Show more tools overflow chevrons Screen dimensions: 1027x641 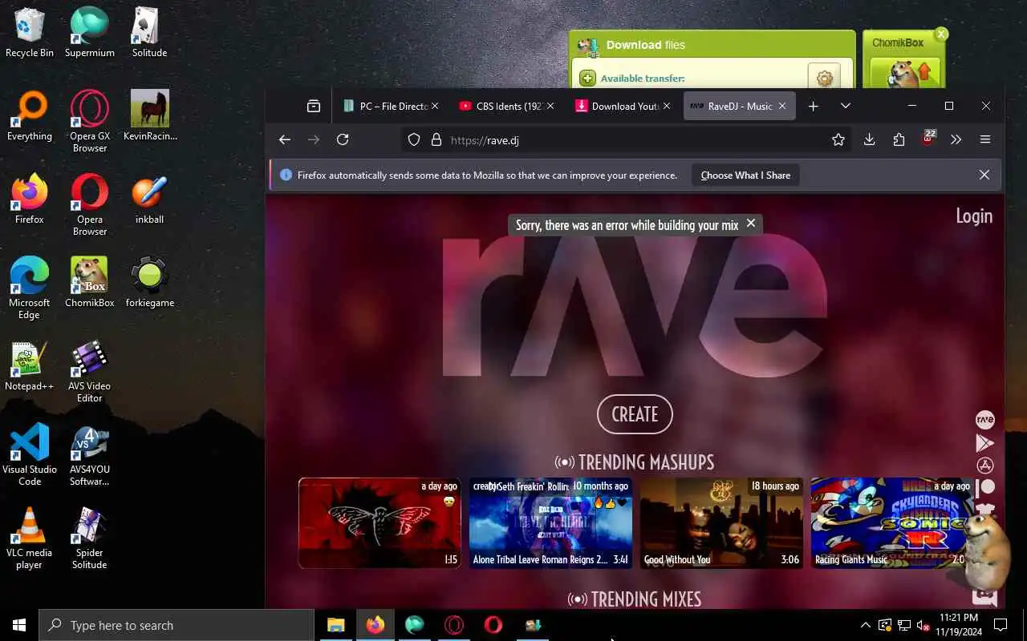pos(956,139)
